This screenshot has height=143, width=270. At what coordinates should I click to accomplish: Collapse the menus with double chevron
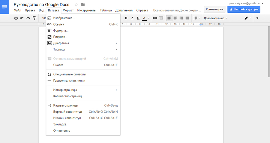click(257, 18)
